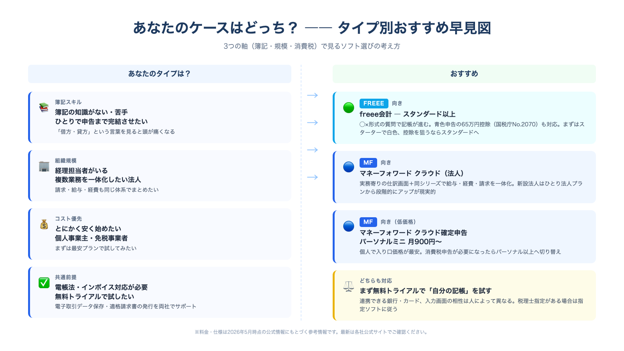Click the blue circle beside マネーフォワード クラウド（法人）
The width and height of the screenshot is (624, 351).
click(x=349, y=167)
